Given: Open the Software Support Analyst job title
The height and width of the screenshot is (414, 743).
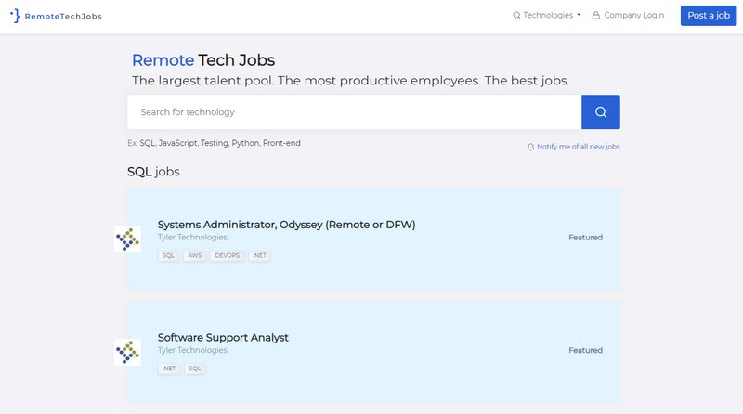Looking at the screenshot, I should tap(223, 337).
